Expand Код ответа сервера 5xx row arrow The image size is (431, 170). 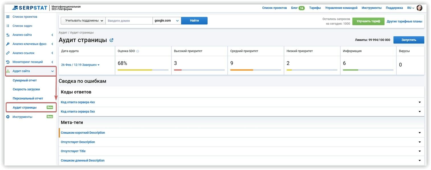click(420, 112)
